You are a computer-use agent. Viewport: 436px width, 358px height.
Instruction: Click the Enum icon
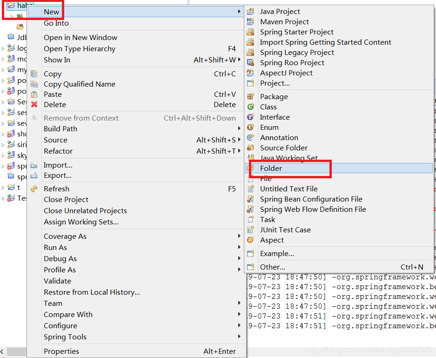tap(250, 128)
